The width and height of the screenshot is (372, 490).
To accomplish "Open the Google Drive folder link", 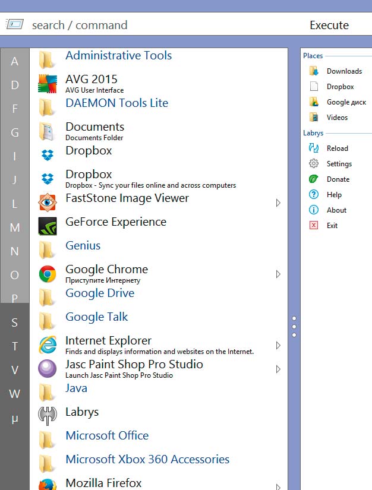I will 100,293.
